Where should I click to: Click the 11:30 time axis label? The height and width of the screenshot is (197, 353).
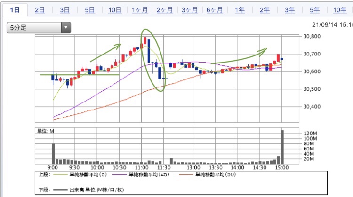[x=164, y=167]
